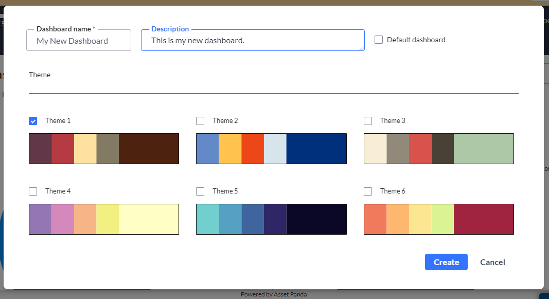Click the Theme 5 dark navy palette strip
This screenshot has width=549, height=299.
click(x=316, y=219)
